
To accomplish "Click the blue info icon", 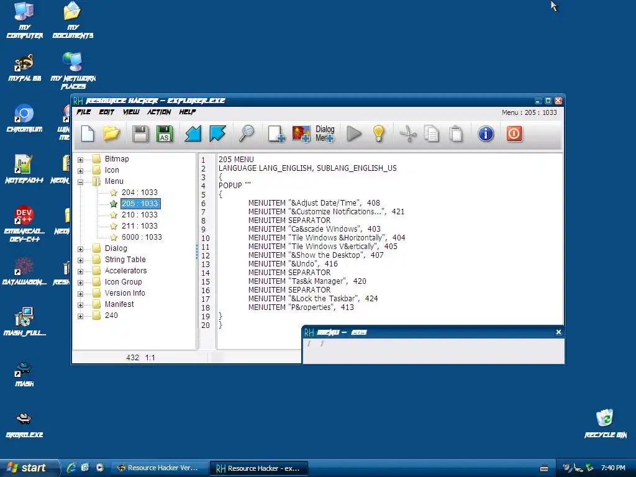I will click(486, 134).
